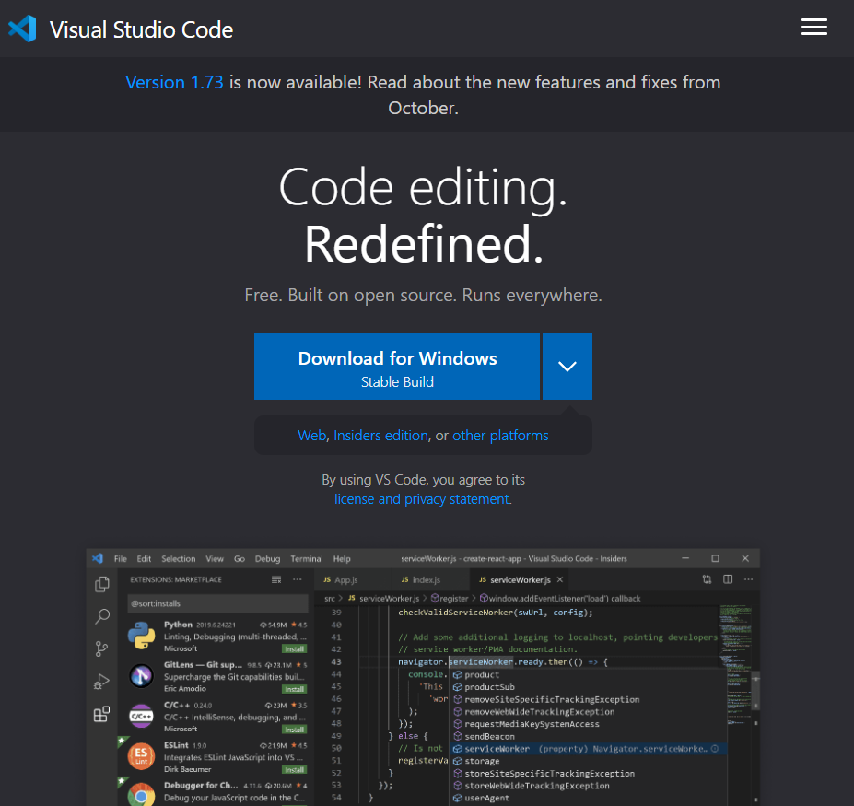Open the Version 1.73 link

point(174,82)
